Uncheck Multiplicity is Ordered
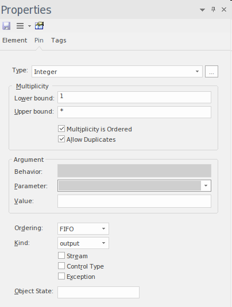232x307 pixels. 61,129
